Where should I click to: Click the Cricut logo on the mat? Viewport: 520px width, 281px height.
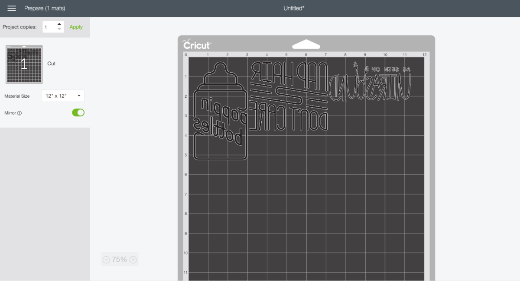point(197,45)
